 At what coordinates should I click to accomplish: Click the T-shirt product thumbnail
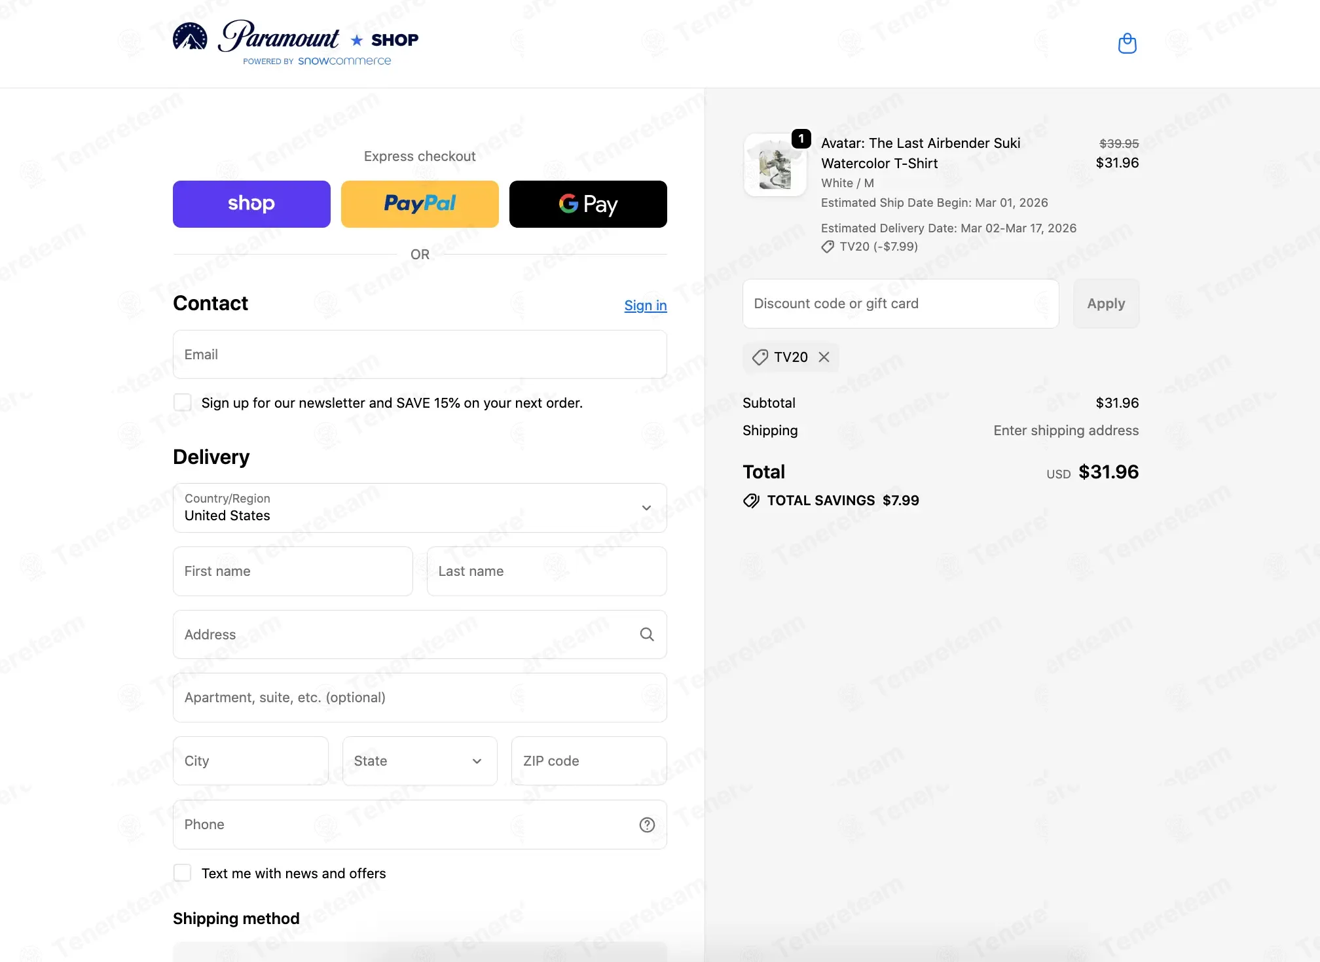pos(775,165)
